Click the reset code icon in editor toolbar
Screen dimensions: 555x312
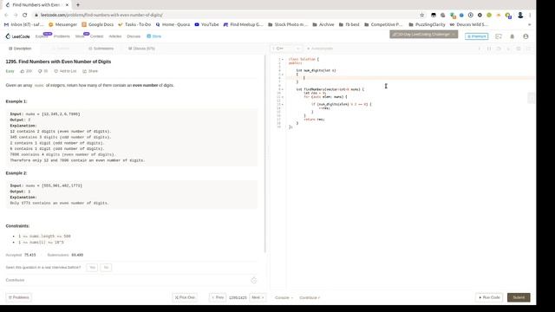point(499,49)
